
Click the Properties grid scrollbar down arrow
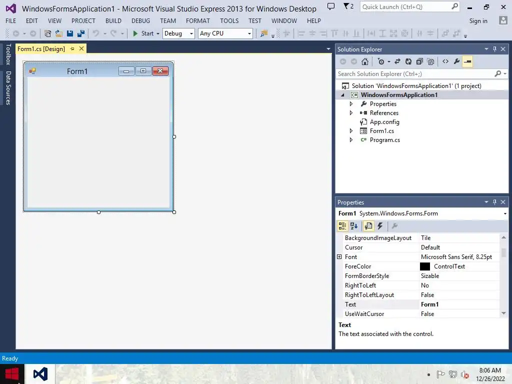pos(503,313)
